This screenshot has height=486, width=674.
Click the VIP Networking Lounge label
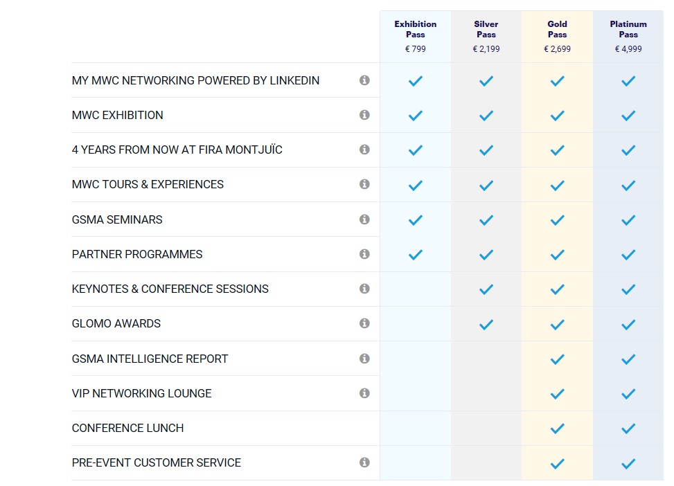click(141, 393)
